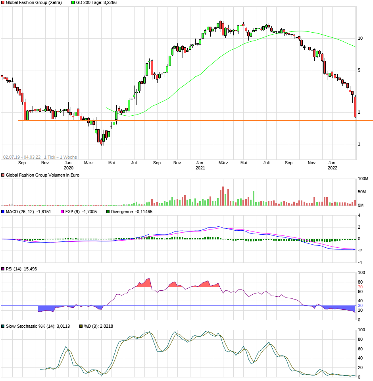Click the '2021' year label on time axis

(200, 168)
